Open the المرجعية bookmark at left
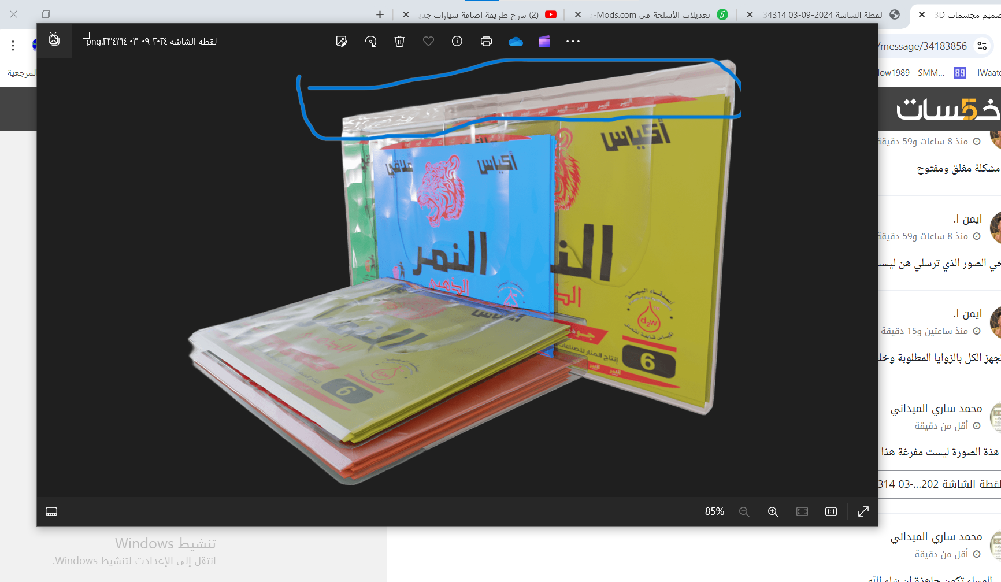Viewport: 1001px width, 582px height. (x=21, y=73)
